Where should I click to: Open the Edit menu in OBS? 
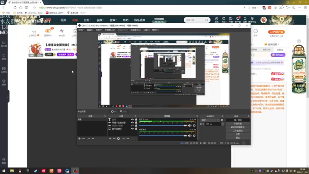tap(90, 30)
